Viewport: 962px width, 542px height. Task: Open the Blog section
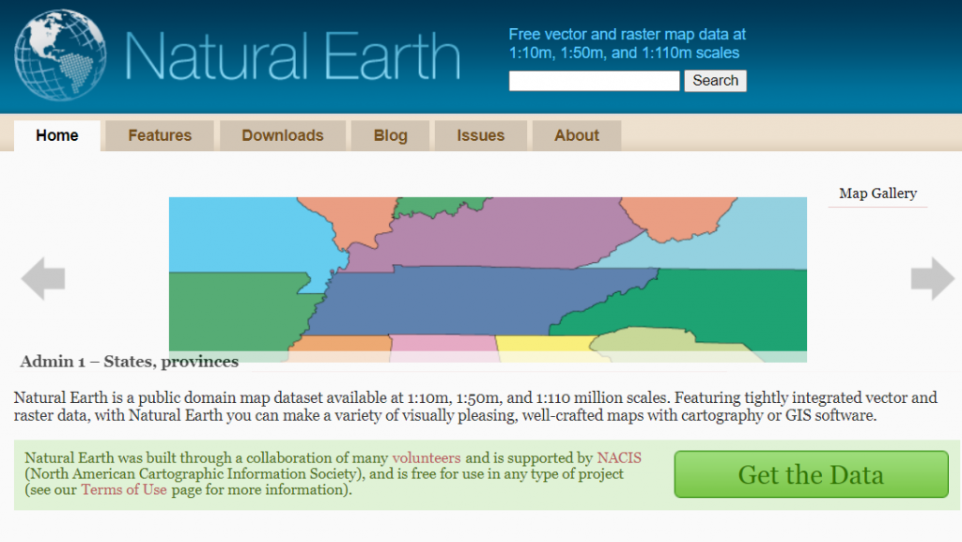click(x=390, y=135)
